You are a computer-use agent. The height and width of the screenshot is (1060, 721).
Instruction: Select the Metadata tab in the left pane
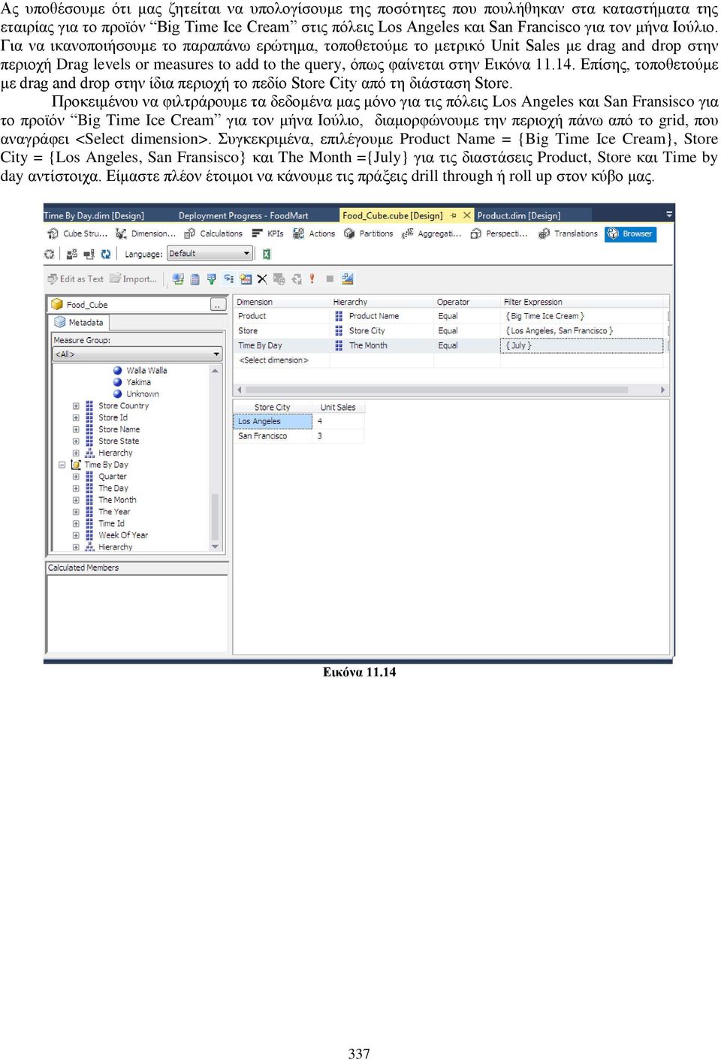79,322
